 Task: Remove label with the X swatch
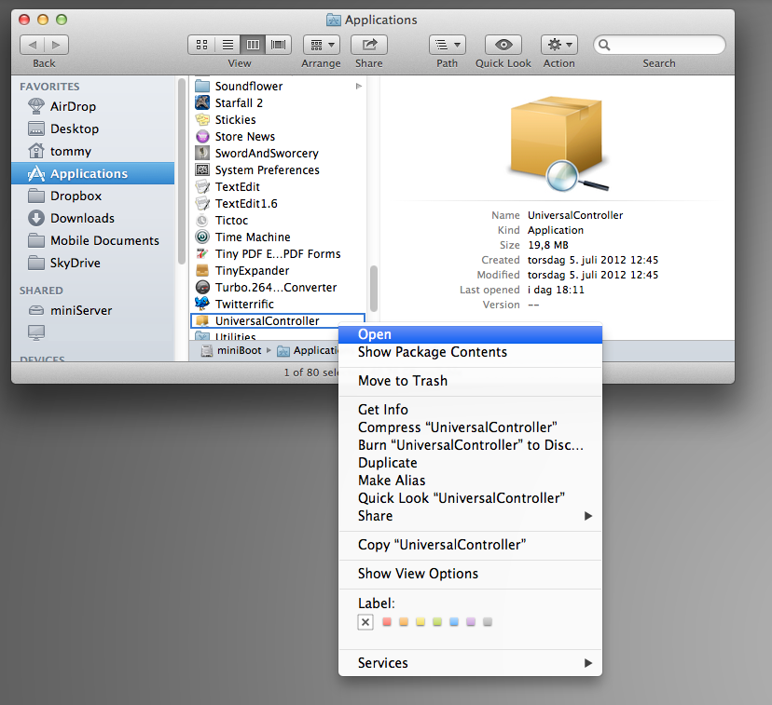point(365,622)
